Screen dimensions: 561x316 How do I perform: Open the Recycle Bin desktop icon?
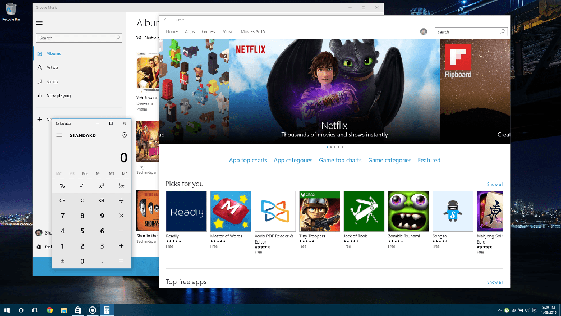[11, 12]
